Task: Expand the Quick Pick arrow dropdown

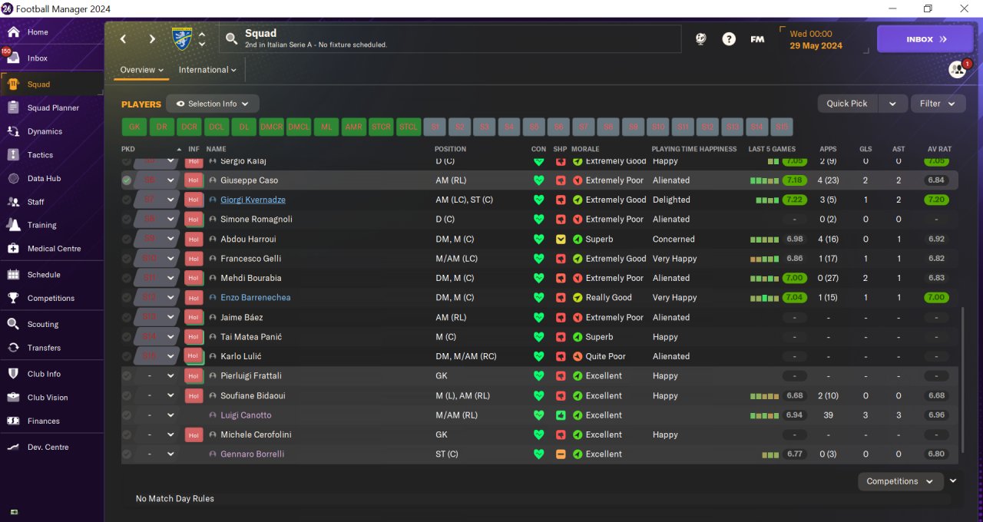Action: pyautogui.click(x=892, y=104)
